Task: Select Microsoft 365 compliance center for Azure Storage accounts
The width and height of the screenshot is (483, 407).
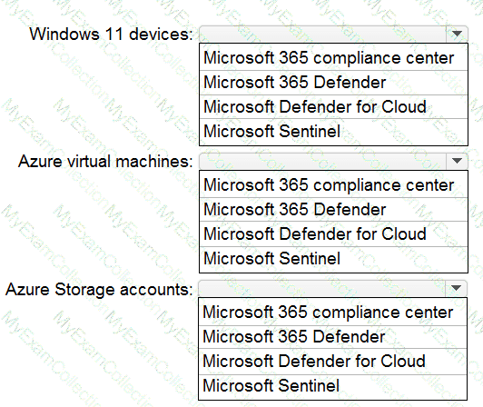Action: (332, 312)
